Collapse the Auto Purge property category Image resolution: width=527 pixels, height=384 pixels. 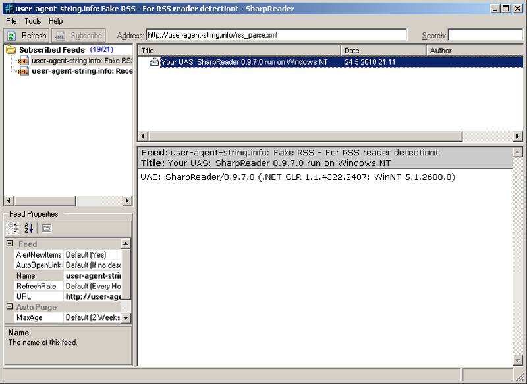pos(10,306)
